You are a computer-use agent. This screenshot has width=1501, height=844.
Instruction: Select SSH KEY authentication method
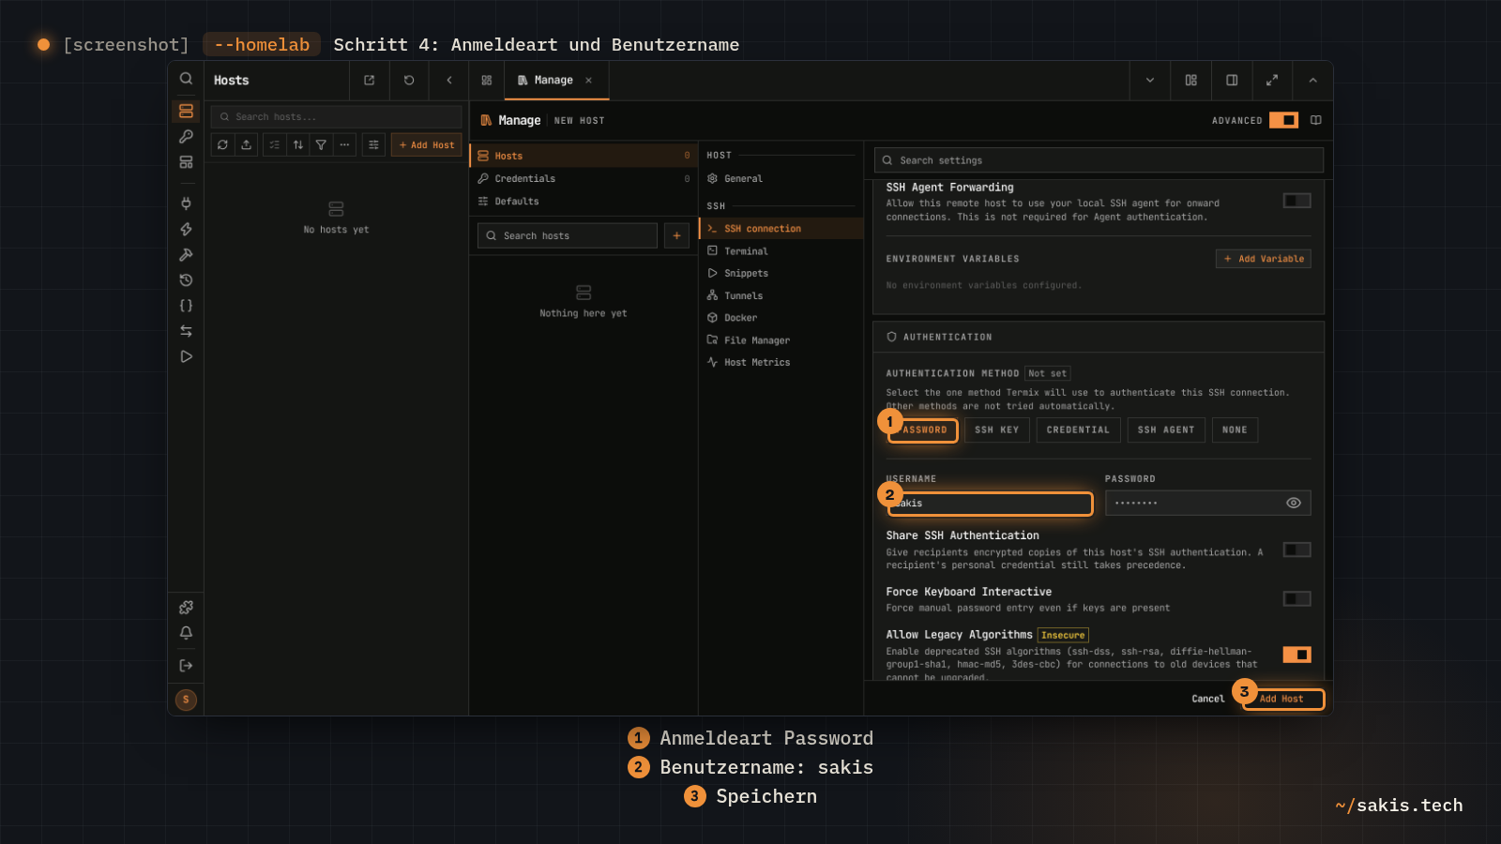coord(996,430)
